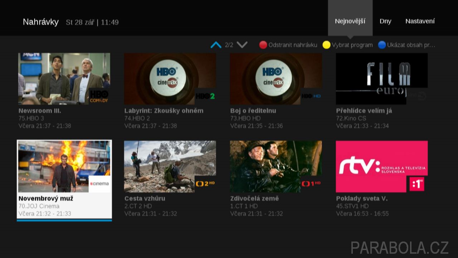
Task: Open Zdivočelá země recording thumbnail
Action: click(x=276, y=167)
